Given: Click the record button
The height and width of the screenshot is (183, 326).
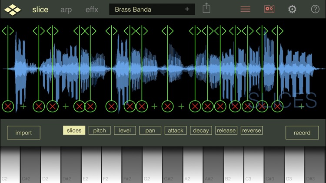Looking at the screenshot, I should tap(302, 133).
